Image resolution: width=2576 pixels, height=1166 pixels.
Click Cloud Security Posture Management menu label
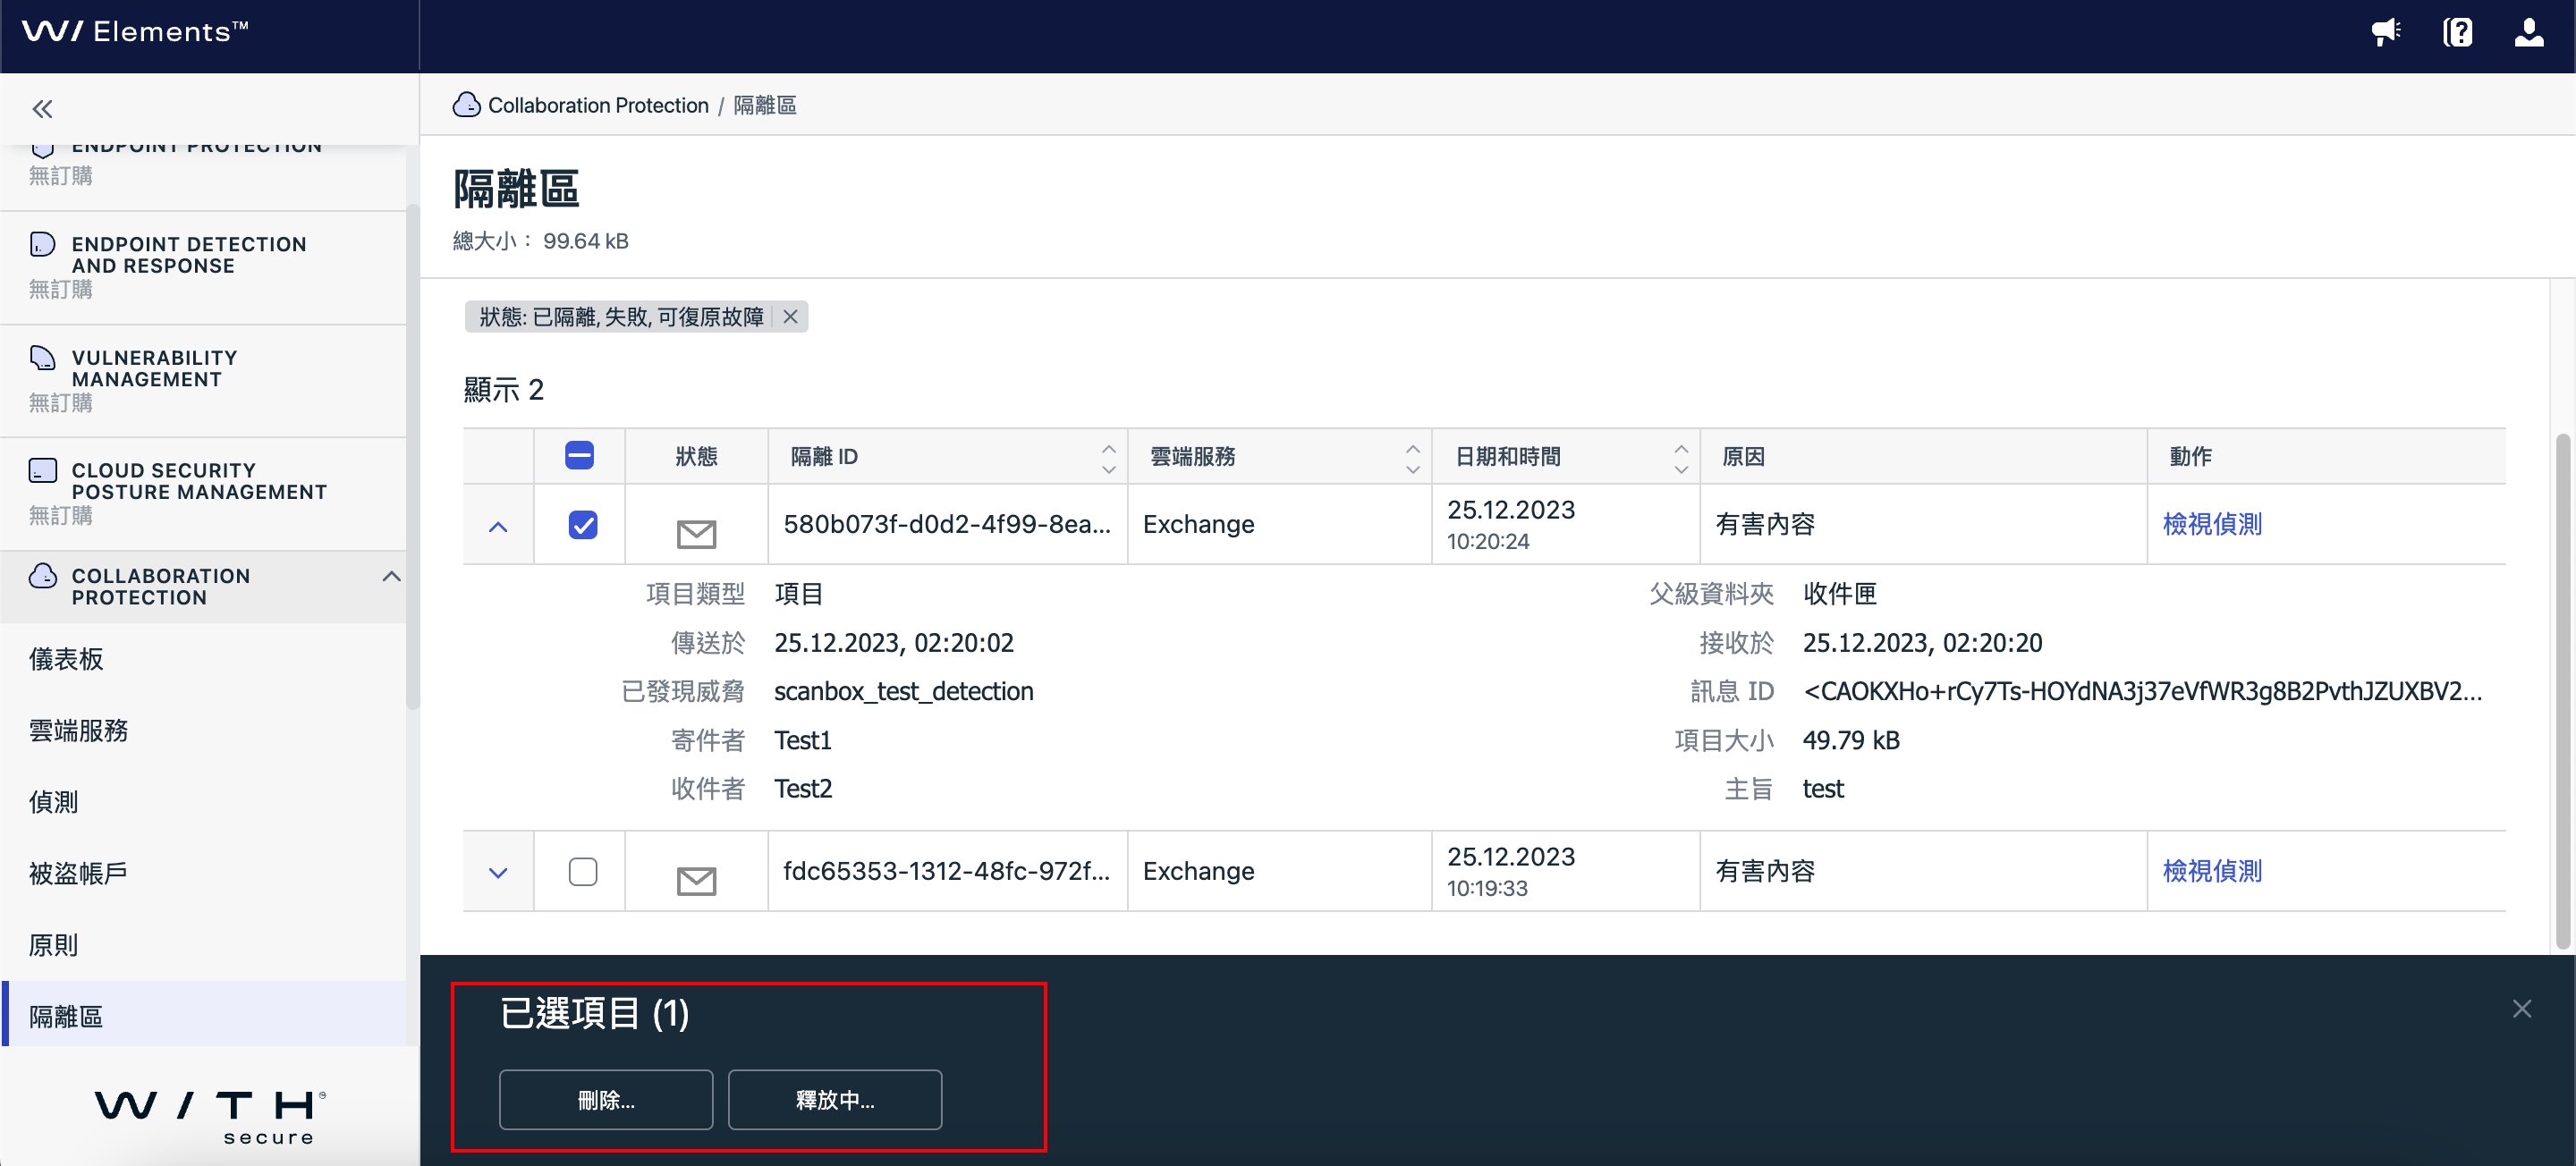point(199,481)
